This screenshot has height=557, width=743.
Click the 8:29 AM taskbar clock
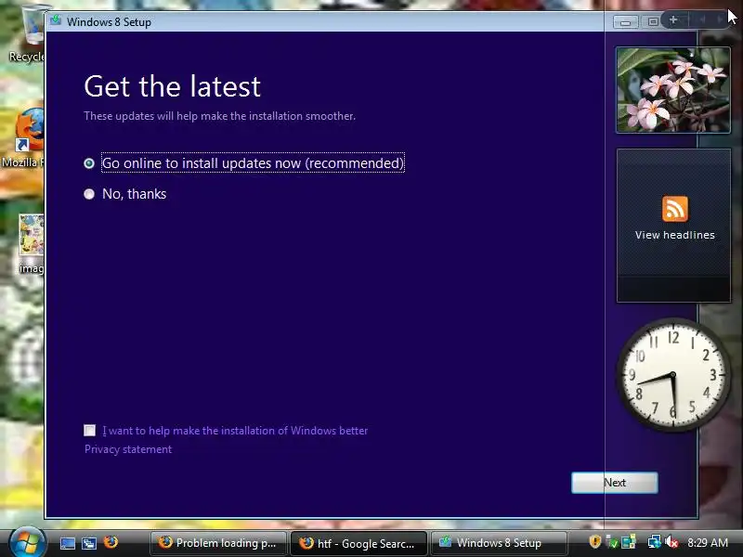coord(708,543)
